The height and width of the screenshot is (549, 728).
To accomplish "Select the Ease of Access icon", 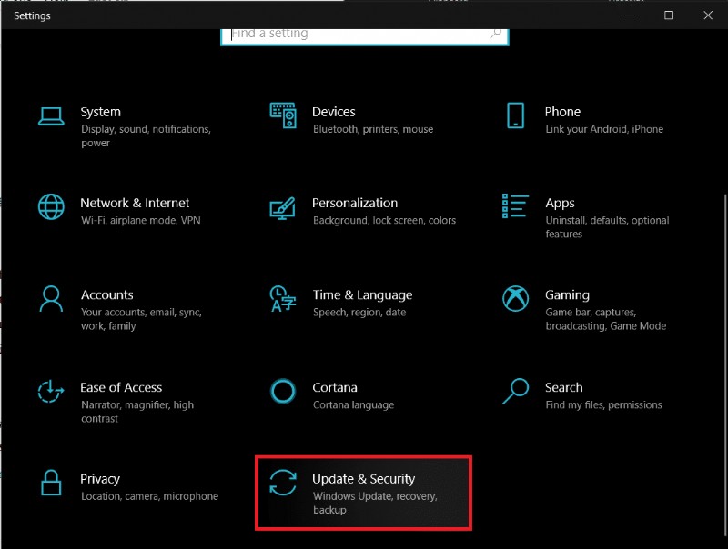I will pos(51,392).
